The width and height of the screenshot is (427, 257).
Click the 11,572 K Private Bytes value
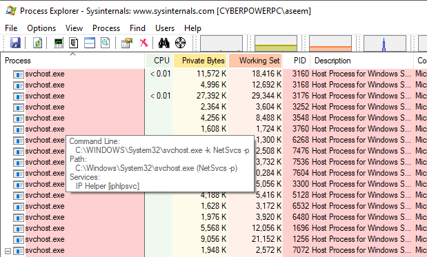tap(211, 74)
